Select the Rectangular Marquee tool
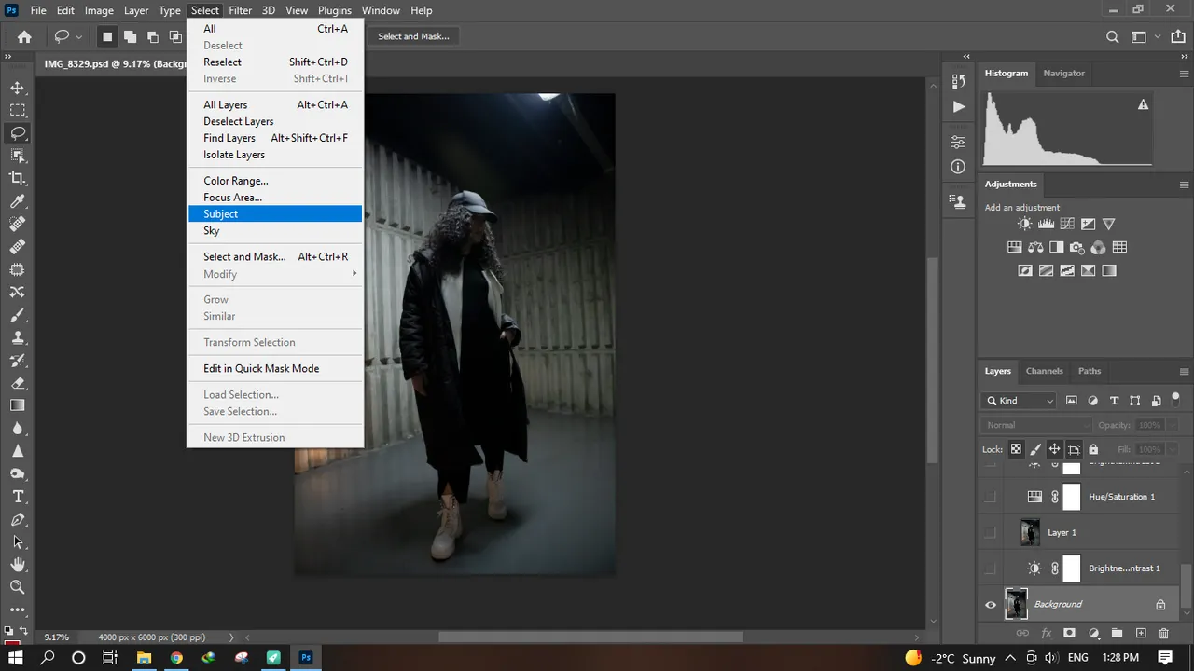Image resolution: width=1194 pixels, height=671 pixels. coord(17,110)
